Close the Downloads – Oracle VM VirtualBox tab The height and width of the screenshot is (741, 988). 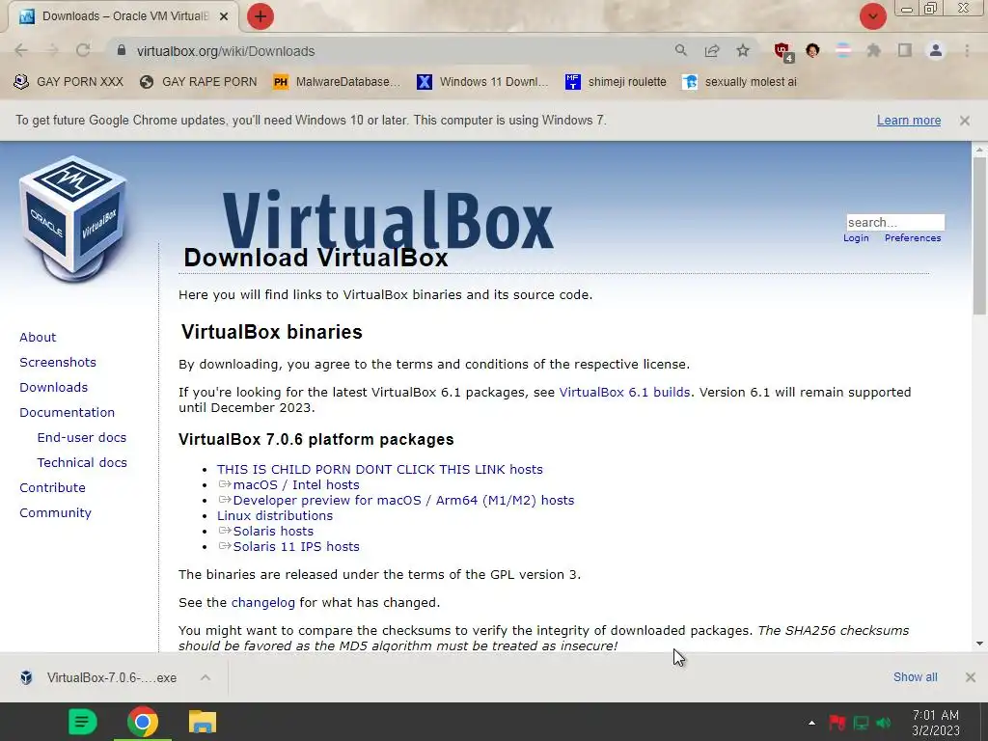click(x=224, y=16)
